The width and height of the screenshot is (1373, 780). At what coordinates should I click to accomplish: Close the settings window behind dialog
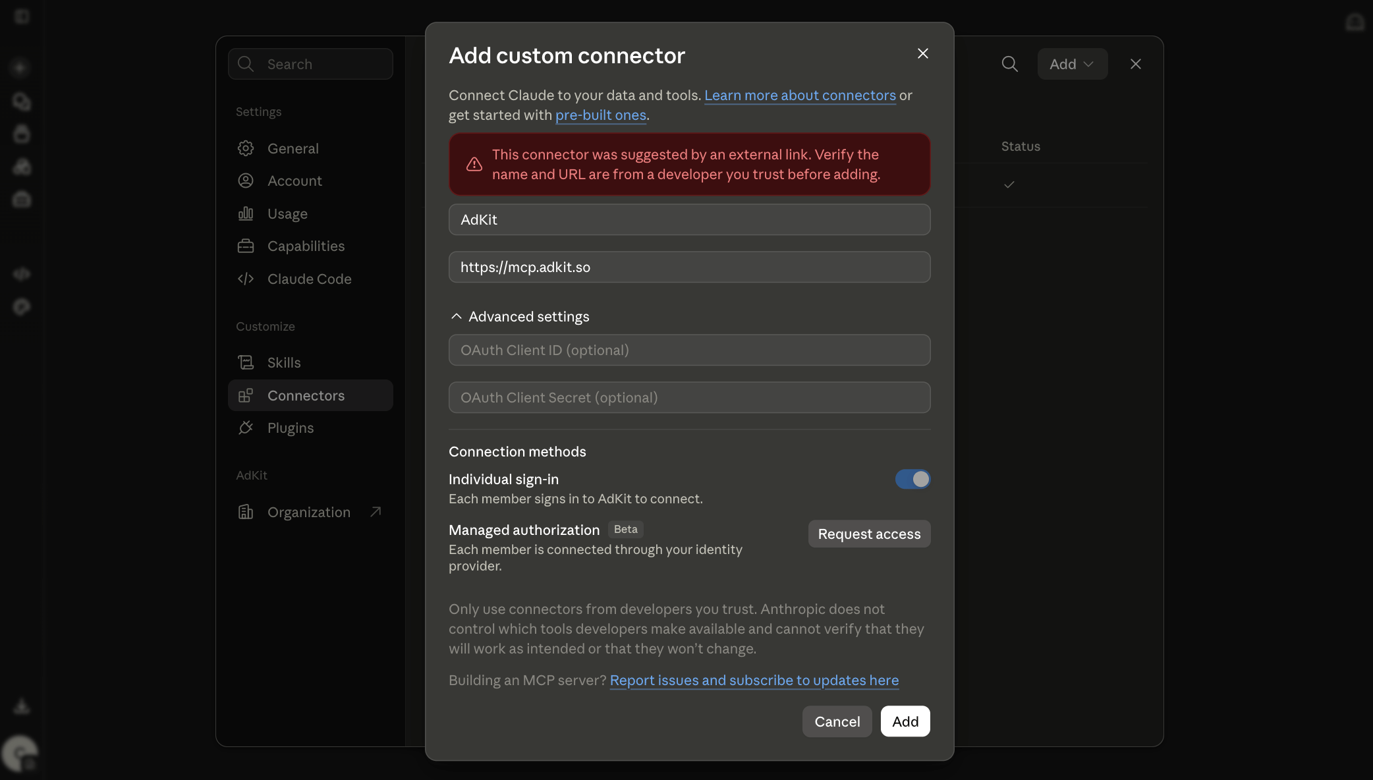pos(1135,64)
